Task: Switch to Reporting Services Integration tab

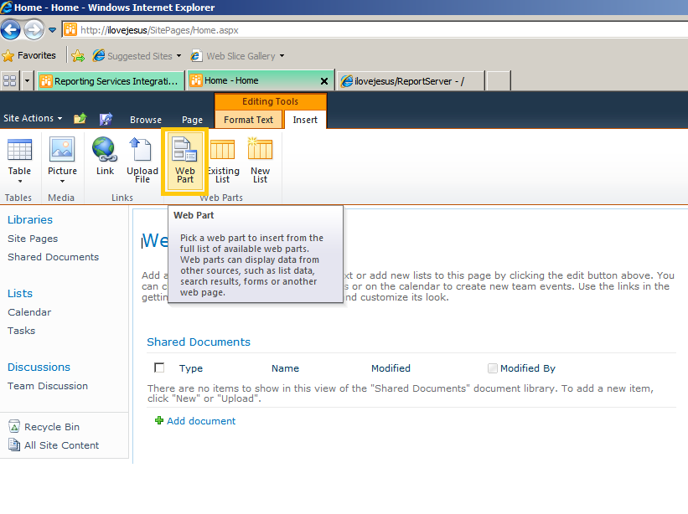Action: point(111,81)
